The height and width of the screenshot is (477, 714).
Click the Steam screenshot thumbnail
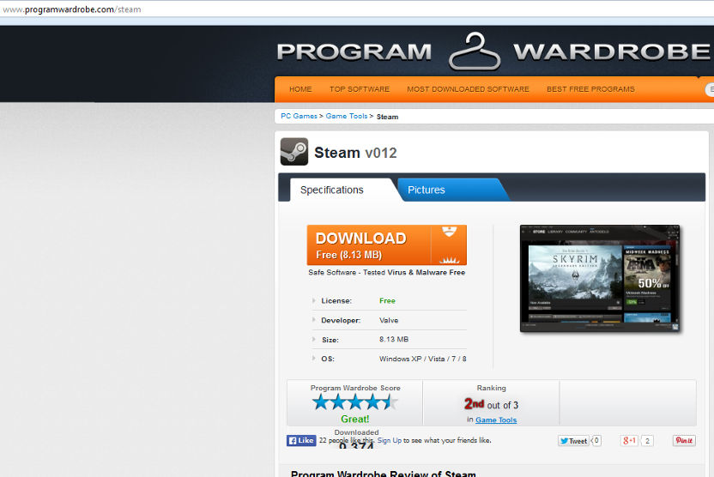pos(600,279)
